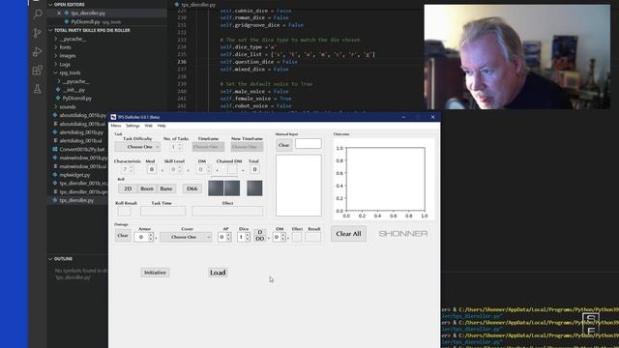Open the Extensions view icon
The width and height of the screenshot is (619, 348).
coord(38,71)
